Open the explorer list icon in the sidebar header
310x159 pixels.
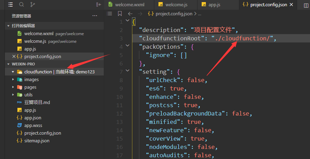coord(10,5)
